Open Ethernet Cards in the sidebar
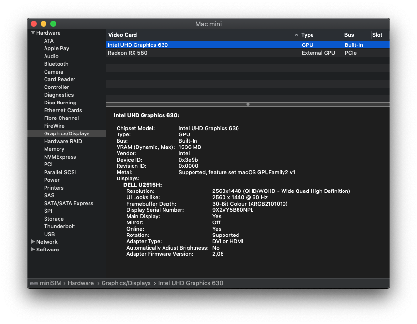Image resolution: width=417 pixels, height=324 pixels. click(63, 110)
